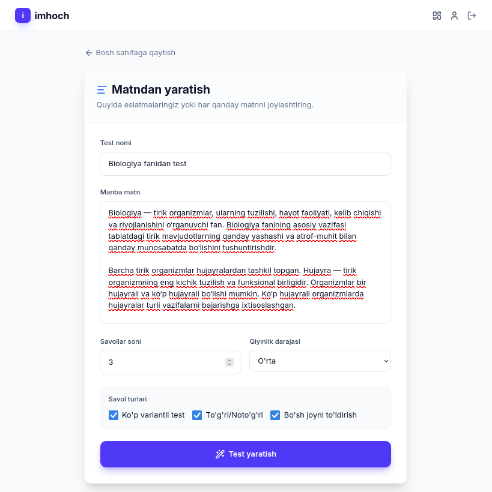Click the logout icon
The width and height of the screenshot is (492, 492).
[x=472, y=16]
